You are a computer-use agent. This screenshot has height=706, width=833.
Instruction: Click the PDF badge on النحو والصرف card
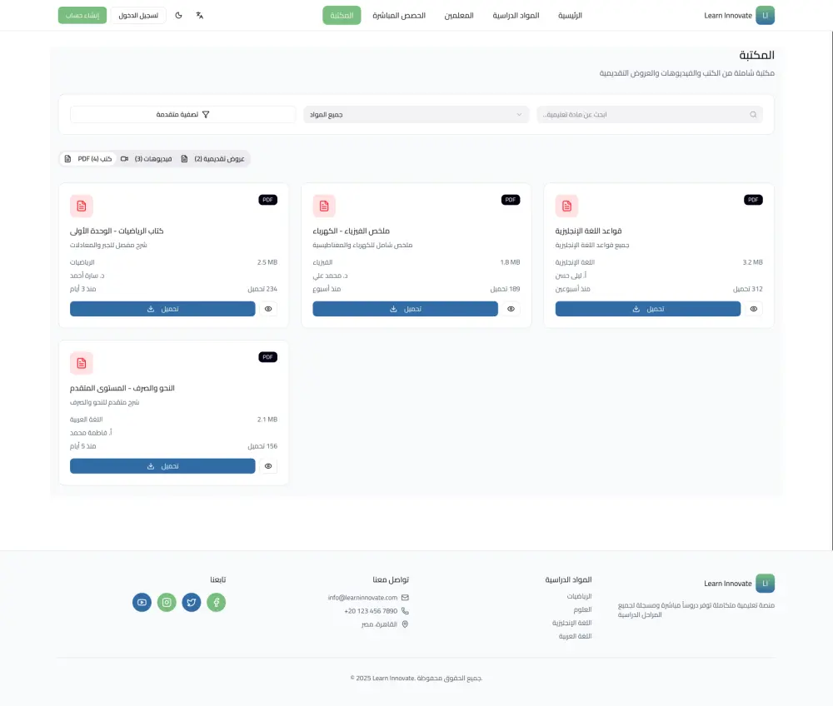(x=267, y=356)
